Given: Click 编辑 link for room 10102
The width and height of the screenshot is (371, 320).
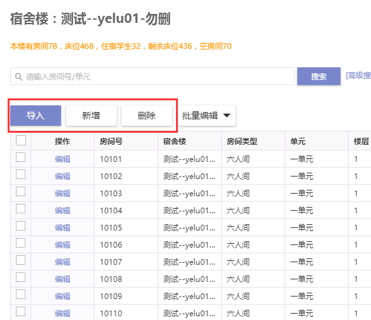Looking at the screenshot, I should coord(62,177).
